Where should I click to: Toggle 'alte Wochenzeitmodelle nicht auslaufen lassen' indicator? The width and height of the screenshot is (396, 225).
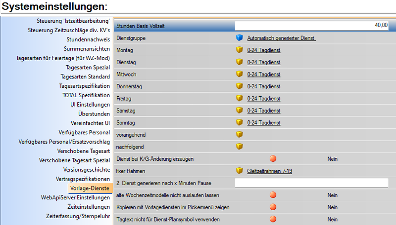tap(273, 195)
